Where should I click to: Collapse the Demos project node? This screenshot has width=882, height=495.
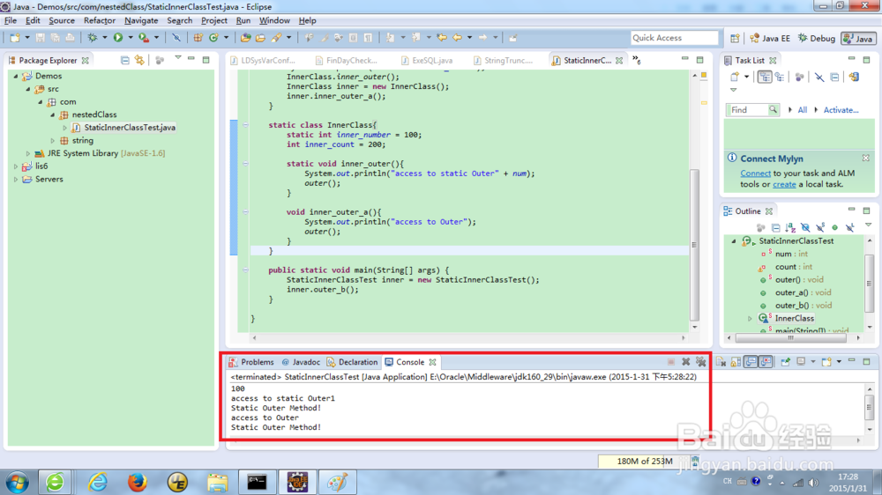(x=16, y=76)
